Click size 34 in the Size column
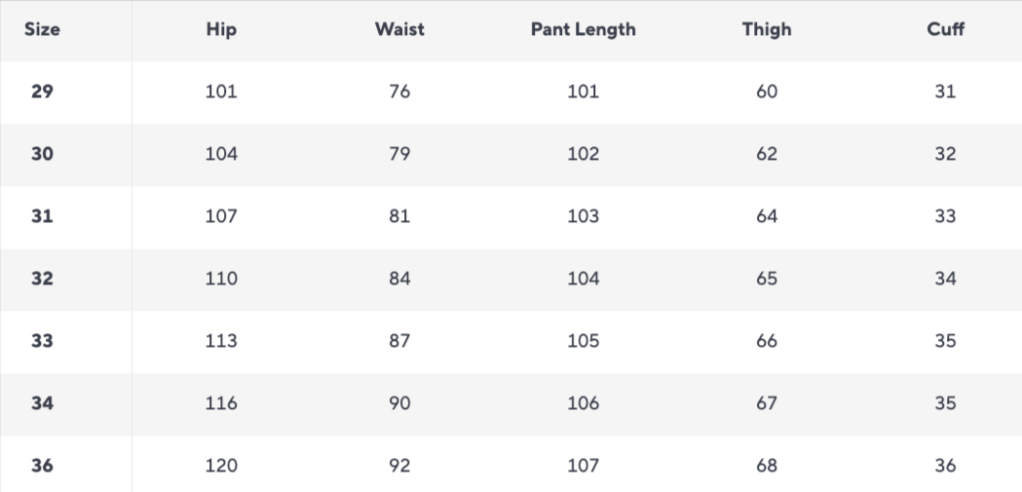1022x492 pixels. (42, 403)
